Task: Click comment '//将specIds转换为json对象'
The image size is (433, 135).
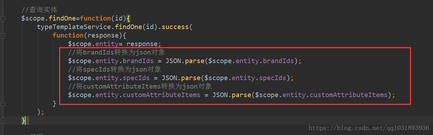Action: click(x=115, y=69)
